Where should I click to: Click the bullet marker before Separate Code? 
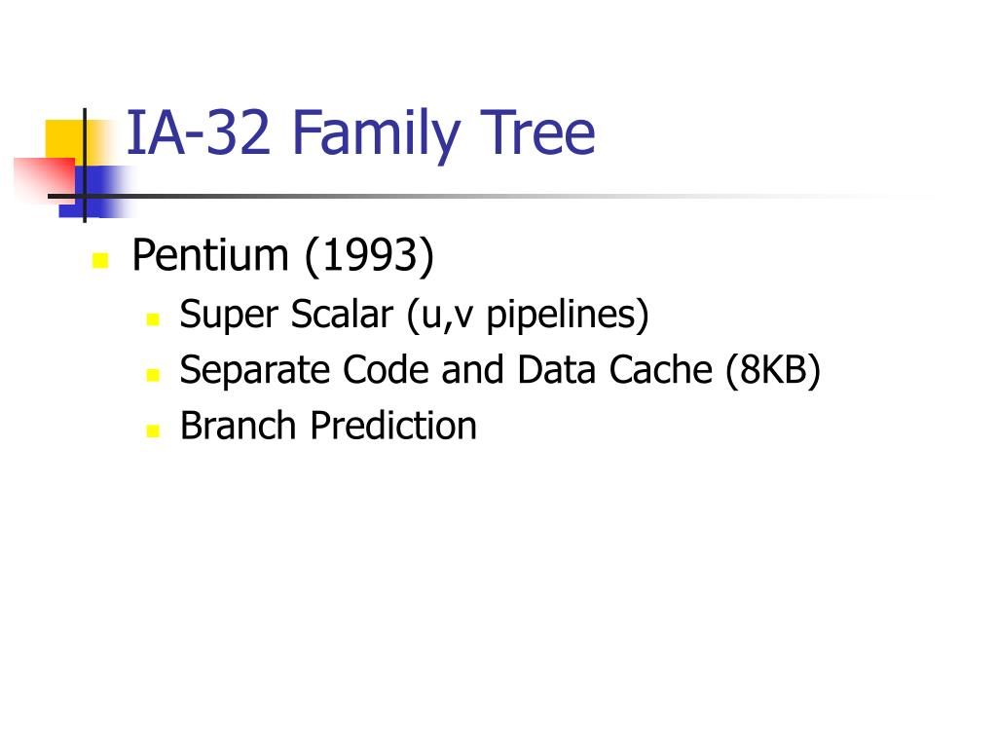click(x=153, y=375)
